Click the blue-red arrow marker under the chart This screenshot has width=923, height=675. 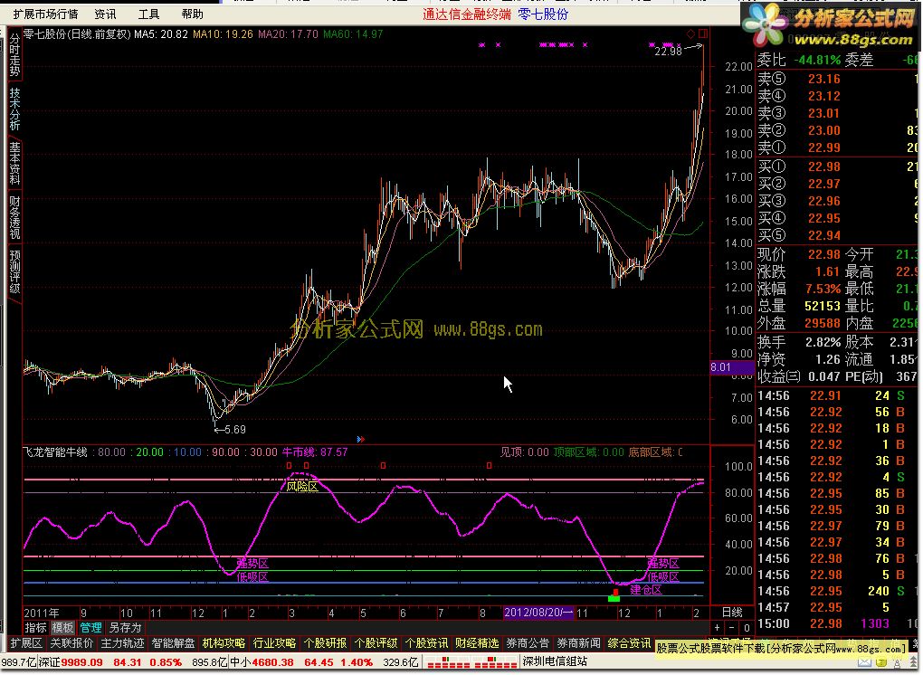coord(361,439)
